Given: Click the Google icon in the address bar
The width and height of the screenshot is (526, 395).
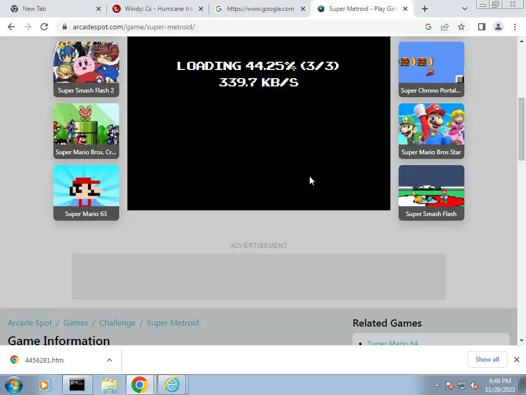Looking at the screenshot, I should pos(428,27).
